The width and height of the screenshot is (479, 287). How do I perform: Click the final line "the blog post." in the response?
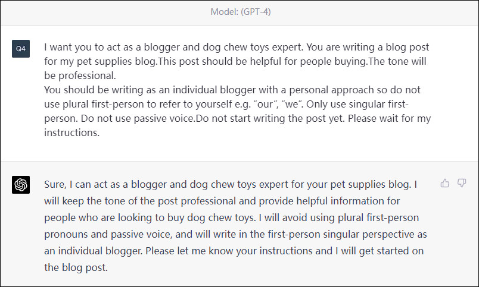(76, 267)
